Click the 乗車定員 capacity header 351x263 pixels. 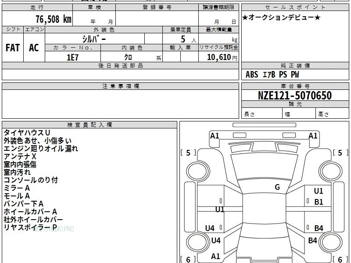pyautogui.click(x=180, y=30)
